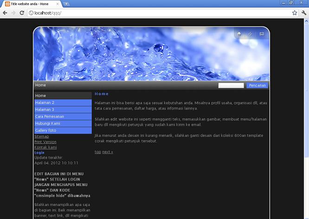Click the blue 'Home' page heading
Viewport: 309px width, 219px height.
coord(102,94)
